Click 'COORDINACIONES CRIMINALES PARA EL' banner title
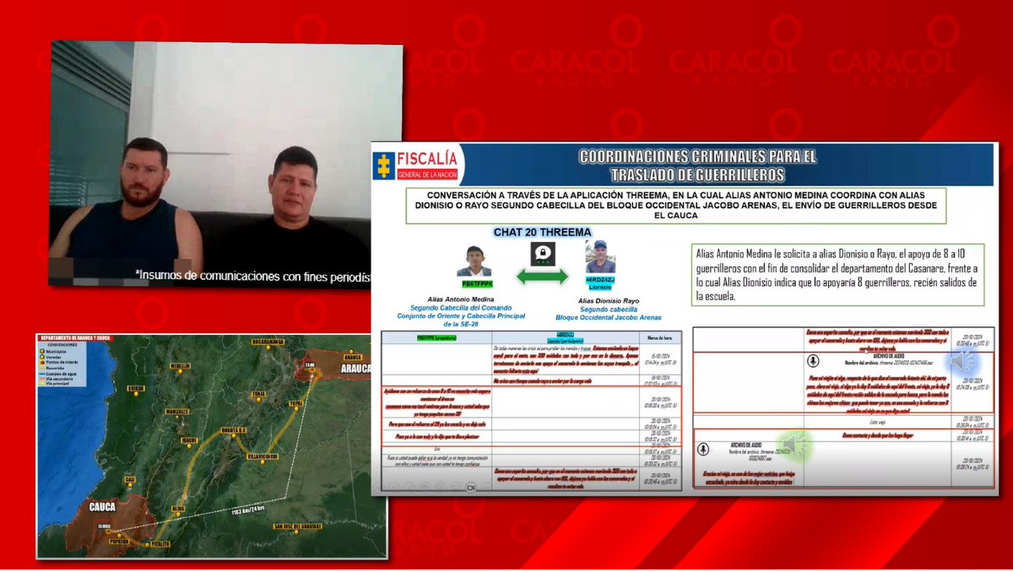 coord(696,156)
